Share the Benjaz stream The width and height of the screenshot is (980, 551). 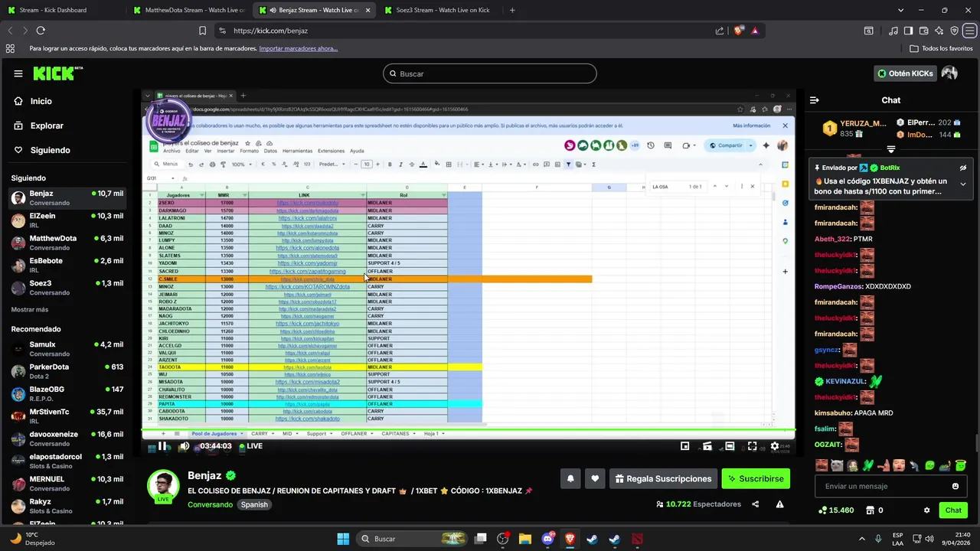pyautogui.click(x=756, y=504)
